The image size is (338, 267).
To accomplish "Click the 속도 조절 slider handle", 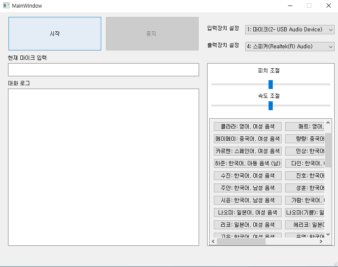I will coord(271,106).
